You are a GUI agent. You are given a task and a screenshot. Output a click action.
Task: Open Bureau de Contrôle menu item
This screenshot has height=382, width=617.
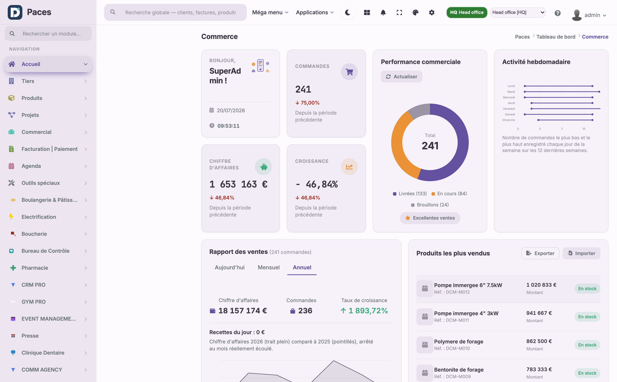(x=48, y=251)
